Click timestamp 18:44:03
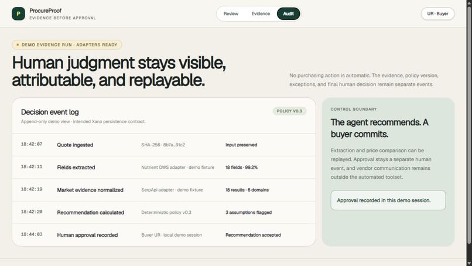 click(x=32, y=234)
